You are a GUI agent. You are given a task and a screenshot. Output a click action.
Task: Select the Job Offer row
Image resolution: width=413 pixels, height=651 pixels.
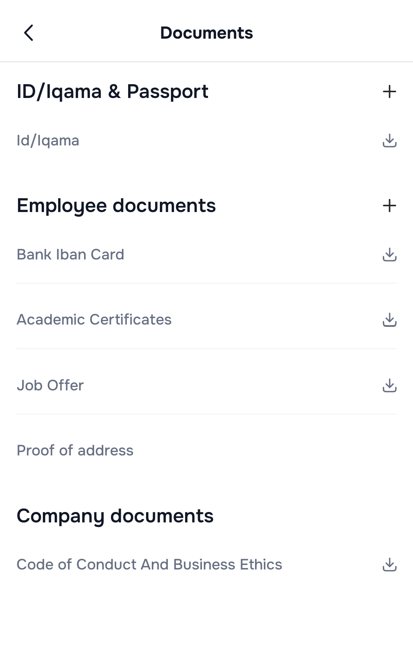tap(50, 385)
